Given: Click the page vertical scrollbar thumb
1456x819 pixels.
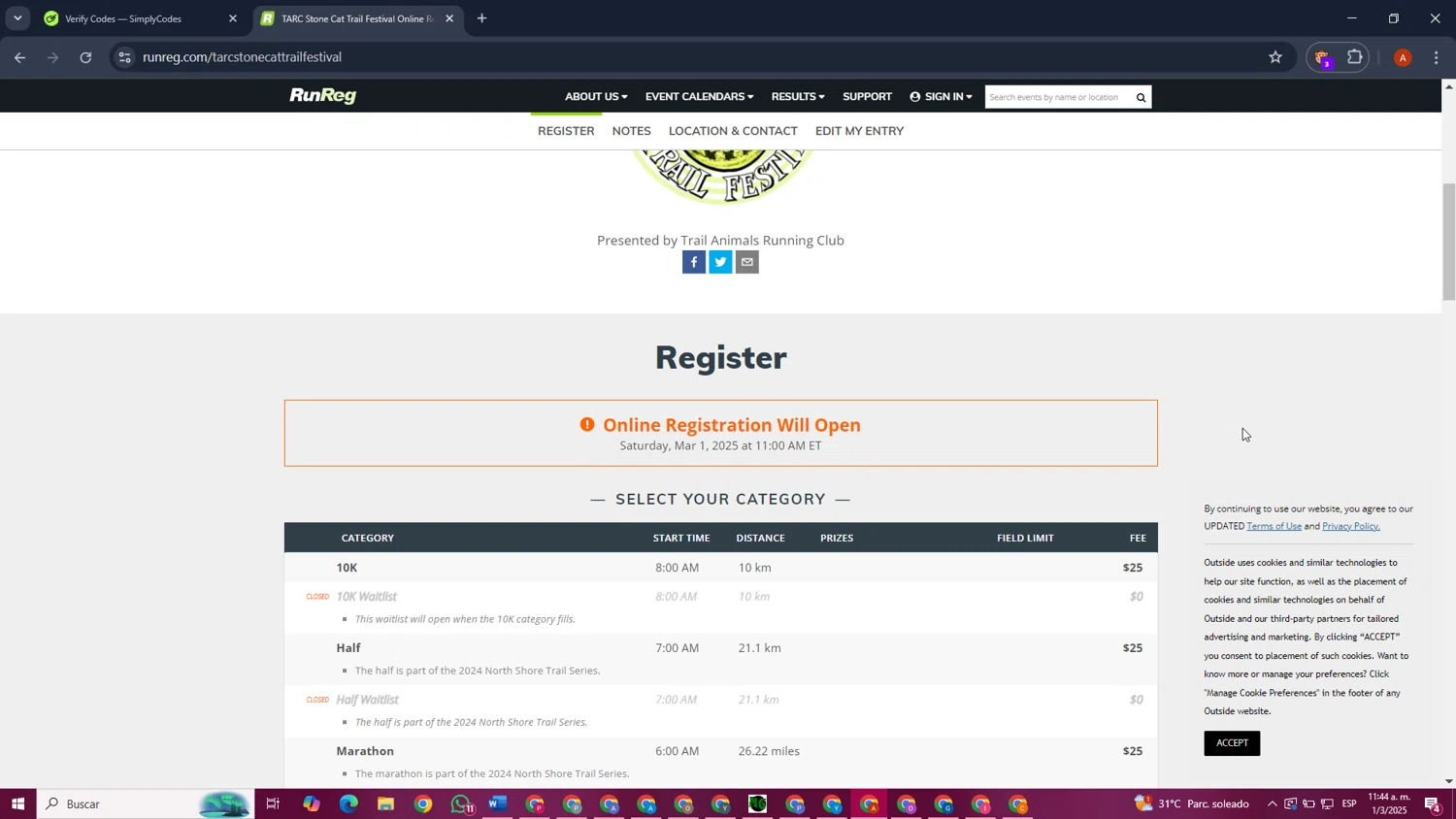Looking at the screenshot, I should coord(1448,242).
